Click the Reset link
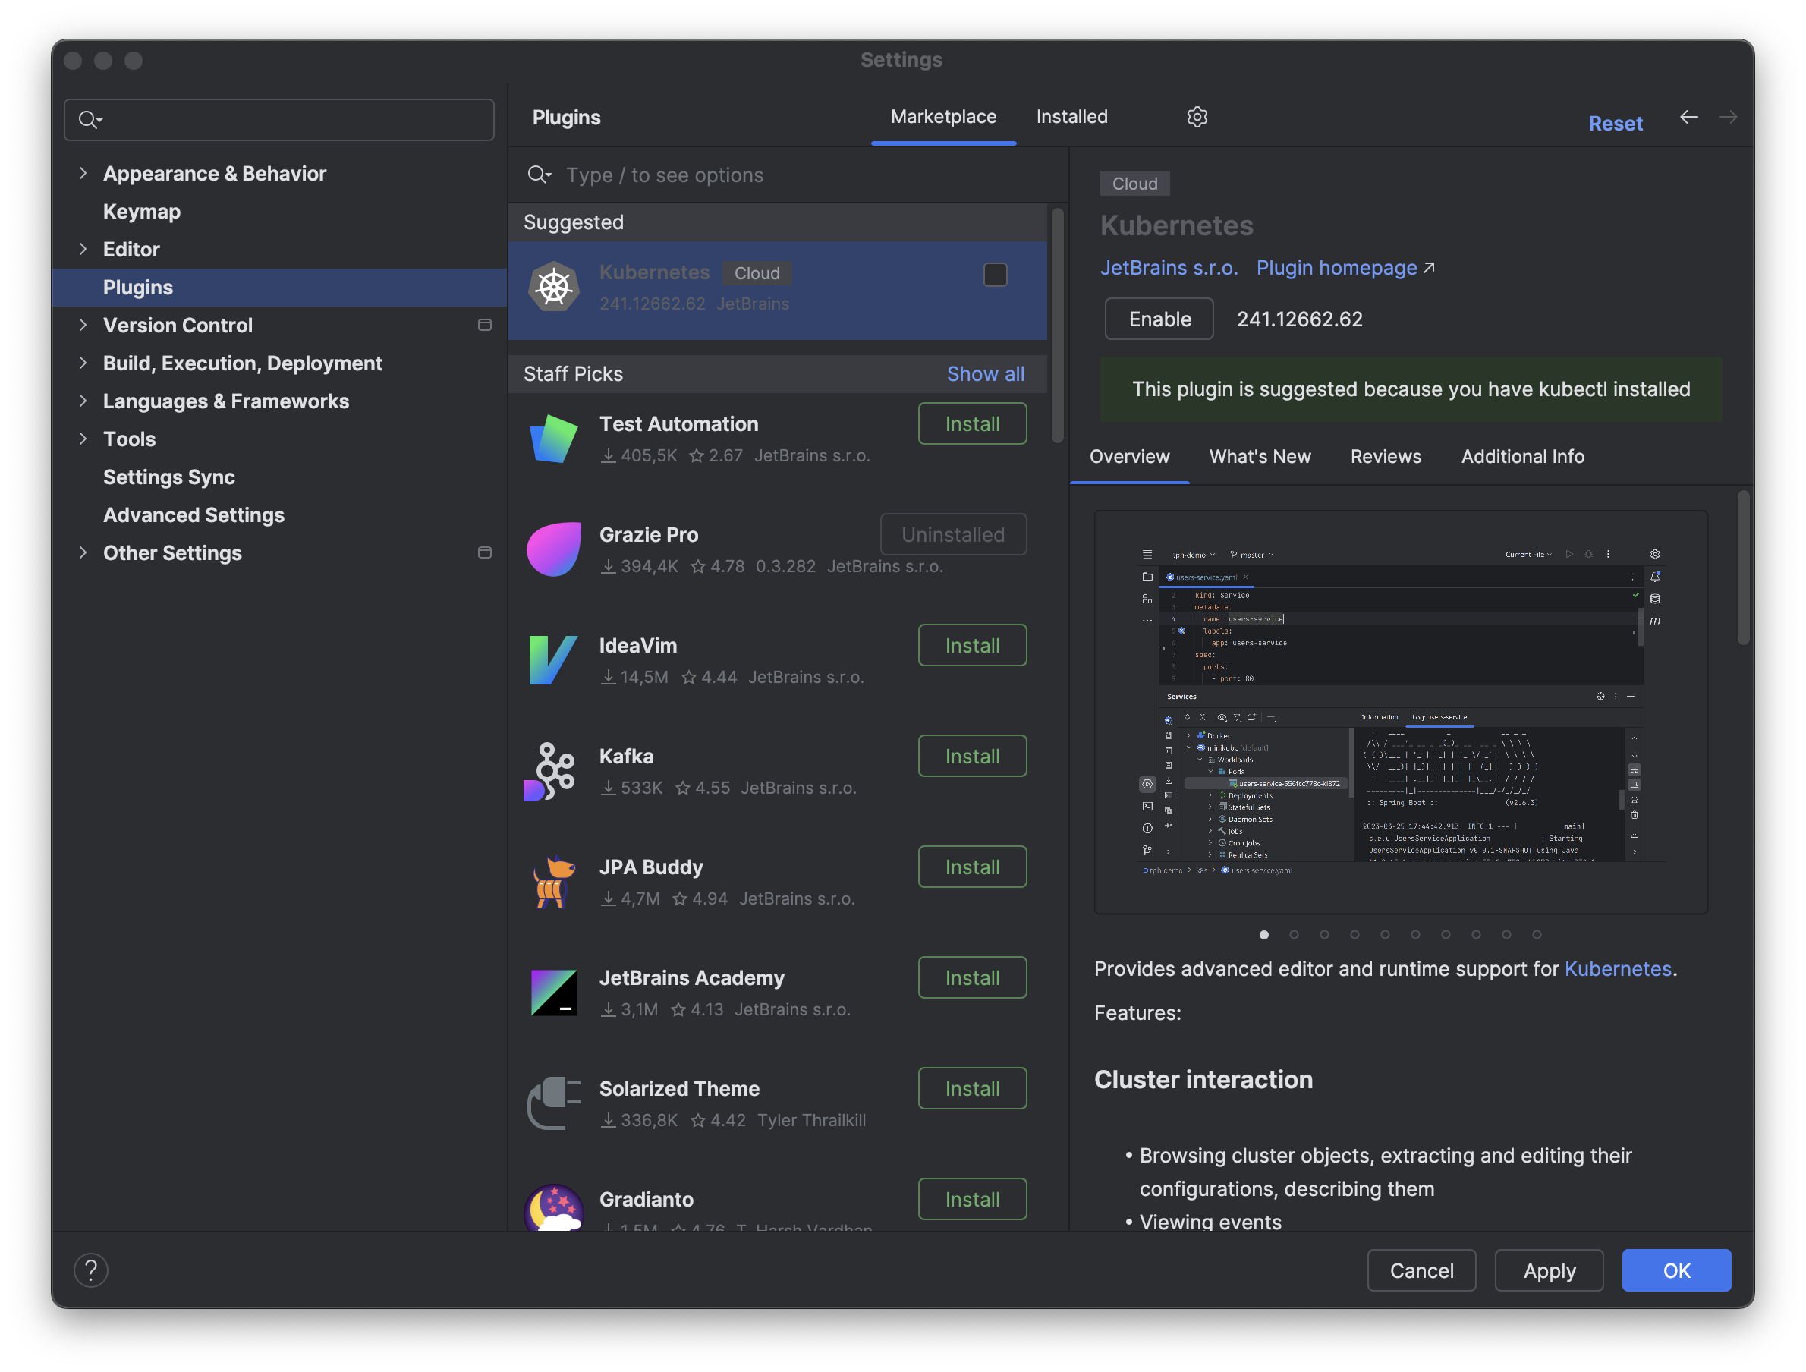Viewport: 1806px width, 1372px height. click(x=1615, y=124)
